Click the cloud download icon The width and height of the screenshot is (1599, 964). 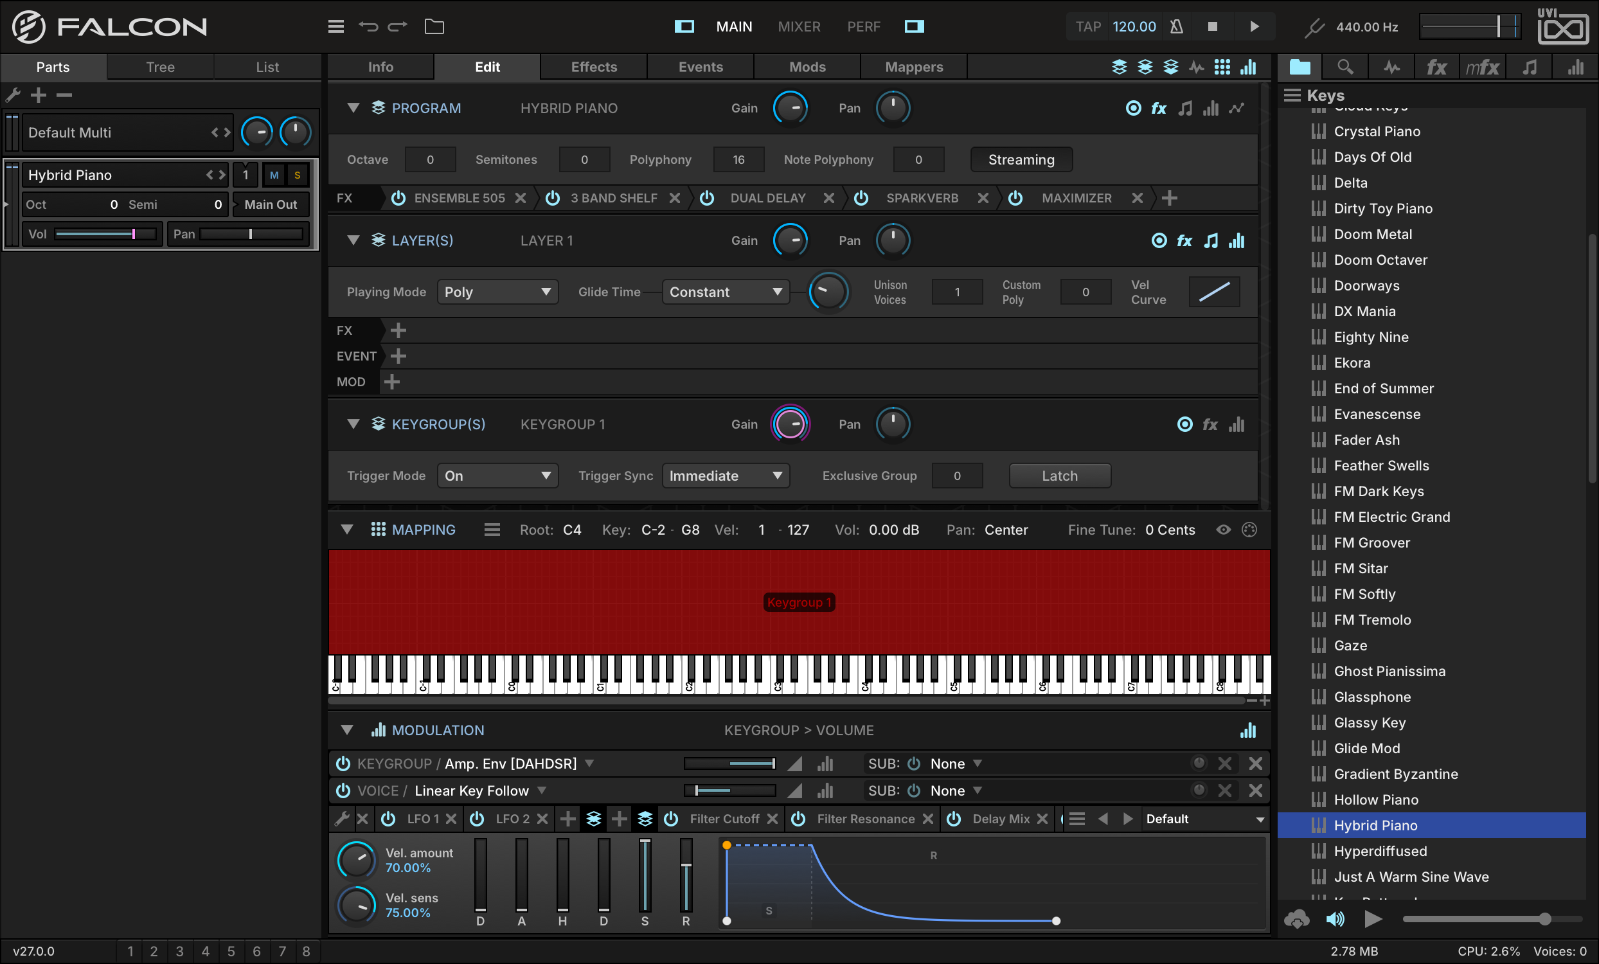coord(1296,919)
